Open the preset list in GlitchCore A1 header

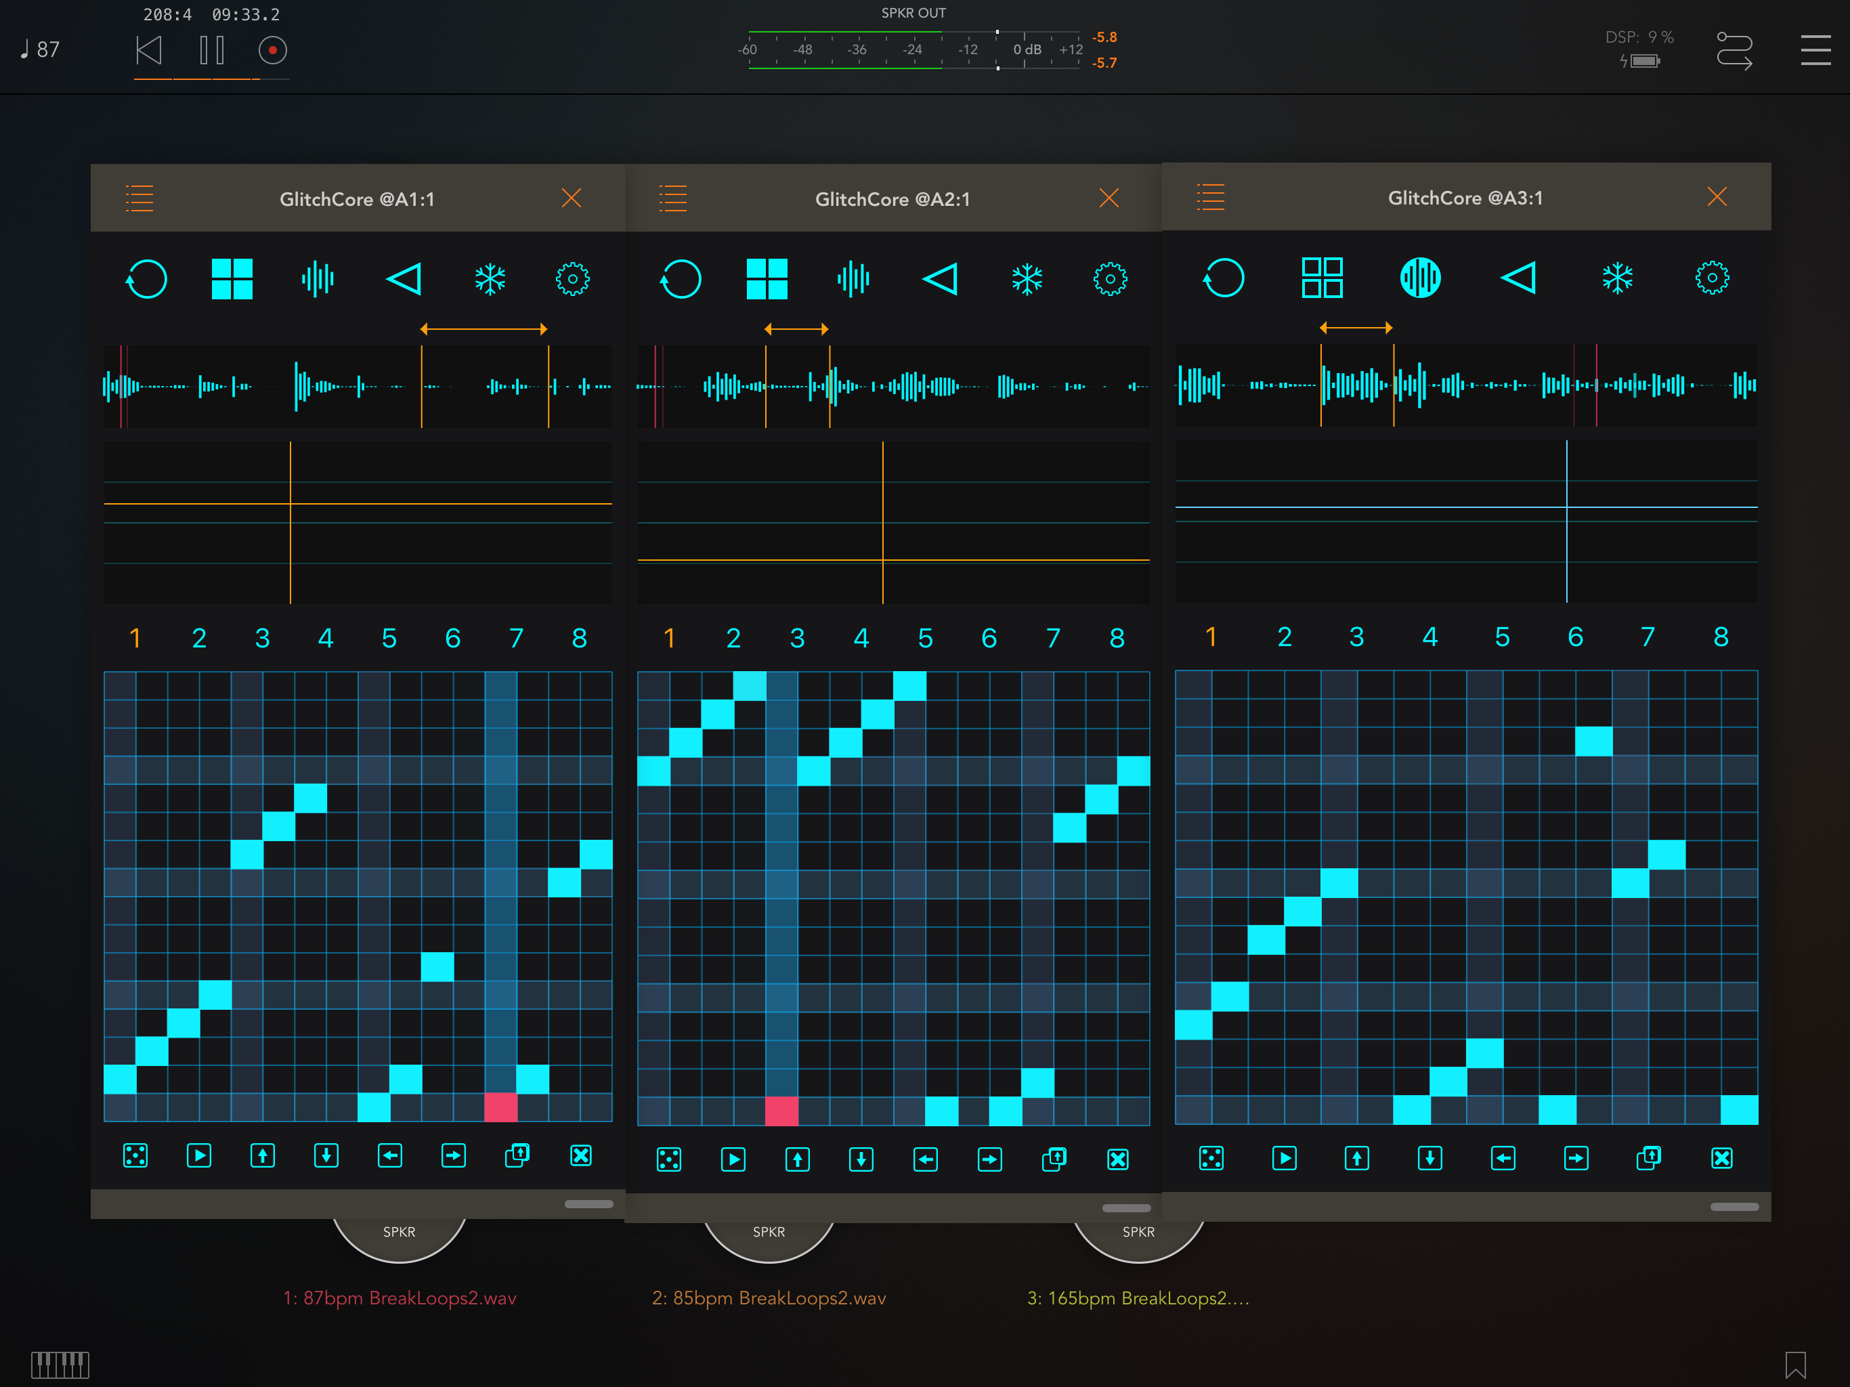[x=139, y=198]
